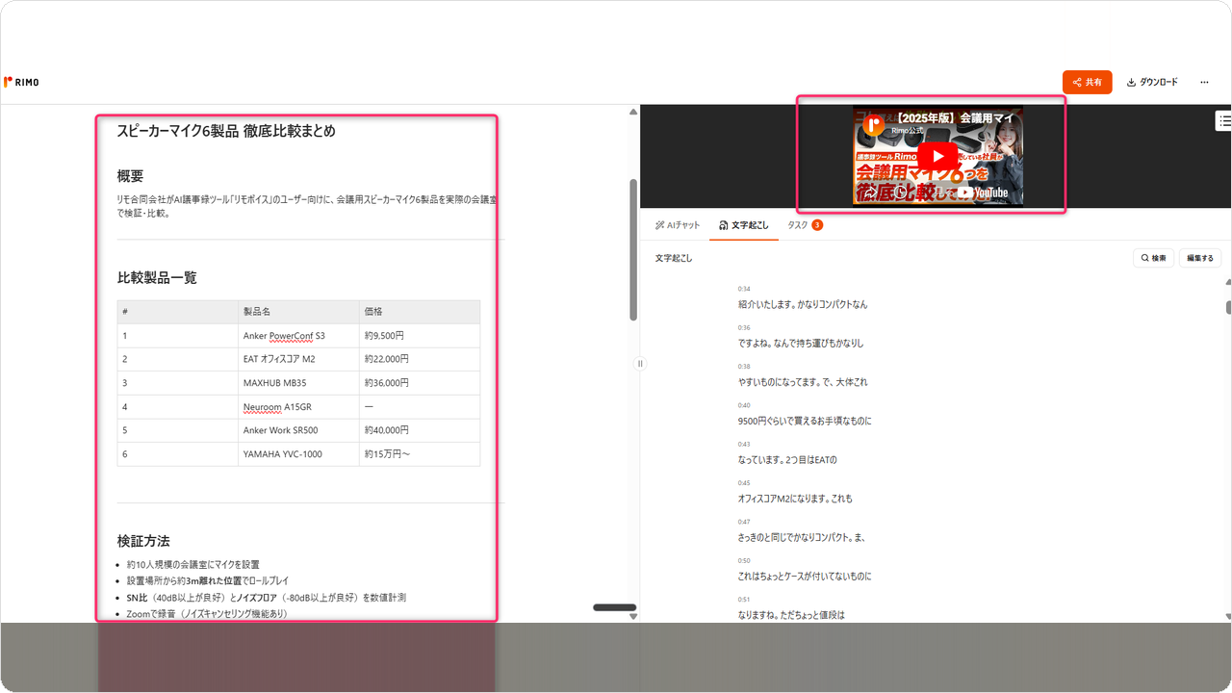This screenshot has height=693, width=1232.
Task: Click the Neuroom A15GR table cell
Action: pyautogui.click(x=298, y=407)
